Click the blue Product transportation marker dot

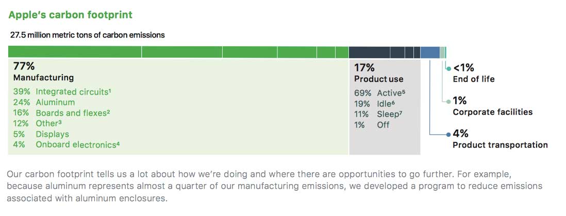[448, 134]
